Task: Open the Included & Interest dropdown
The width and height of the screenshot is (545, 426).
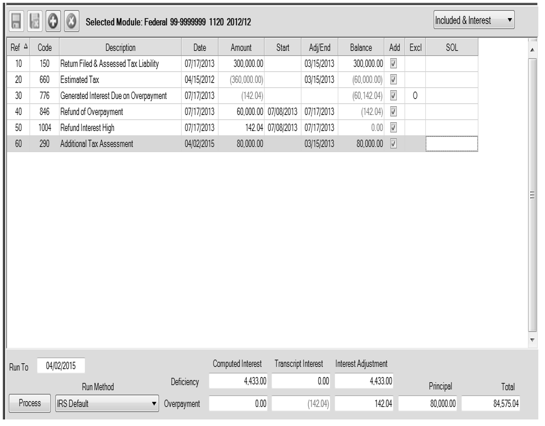Action: [x=474, y=20]
